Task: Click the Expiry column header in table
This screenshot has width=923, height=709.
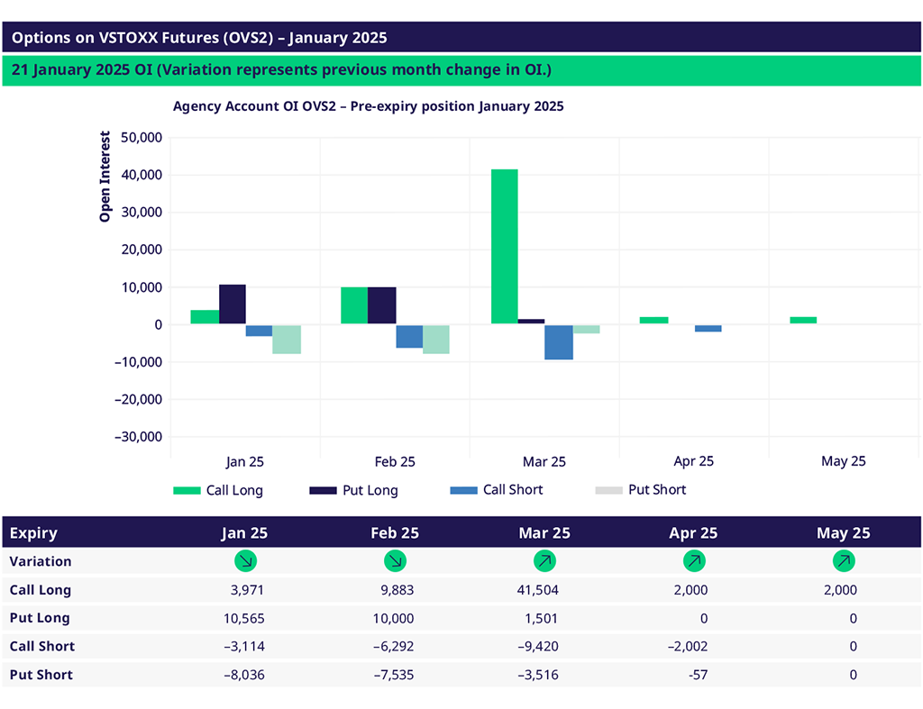Action: [33, 532]
